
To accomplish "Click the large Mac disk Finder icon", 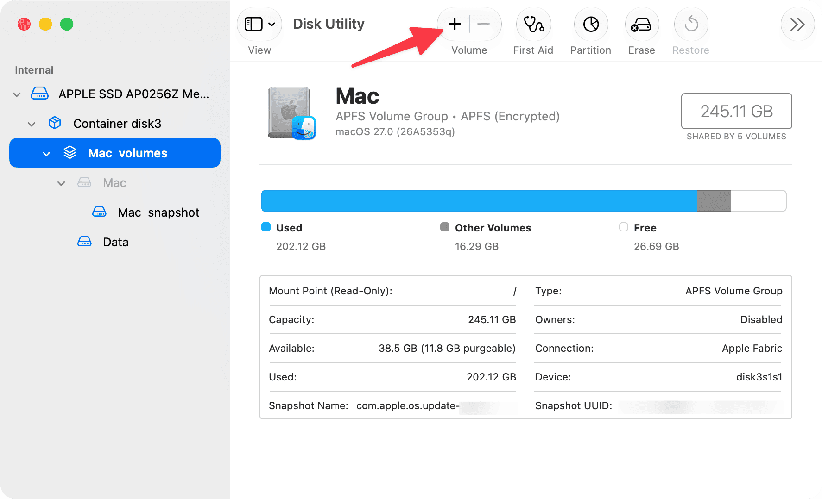I will click(292, 113).
